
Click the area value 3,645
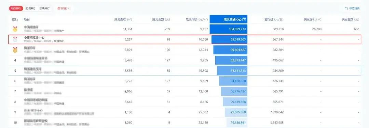[x=128, y=102]
